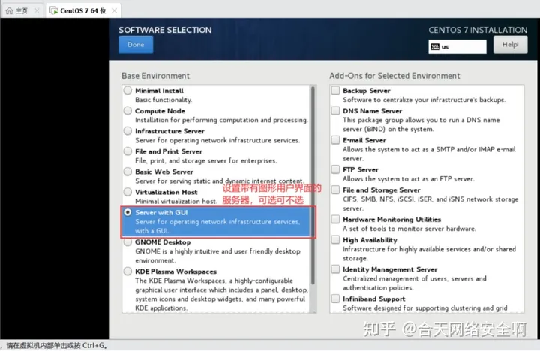This screenshot has width=540, height=351.
Task: Click the keyboard layout icon next to us
Action: [435, 46]
